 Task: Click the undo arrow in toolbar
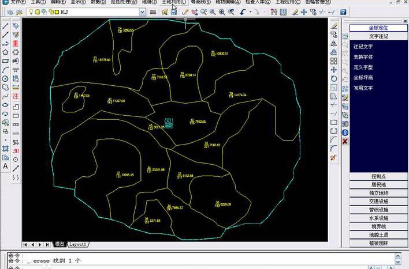(x=243, y=12)
